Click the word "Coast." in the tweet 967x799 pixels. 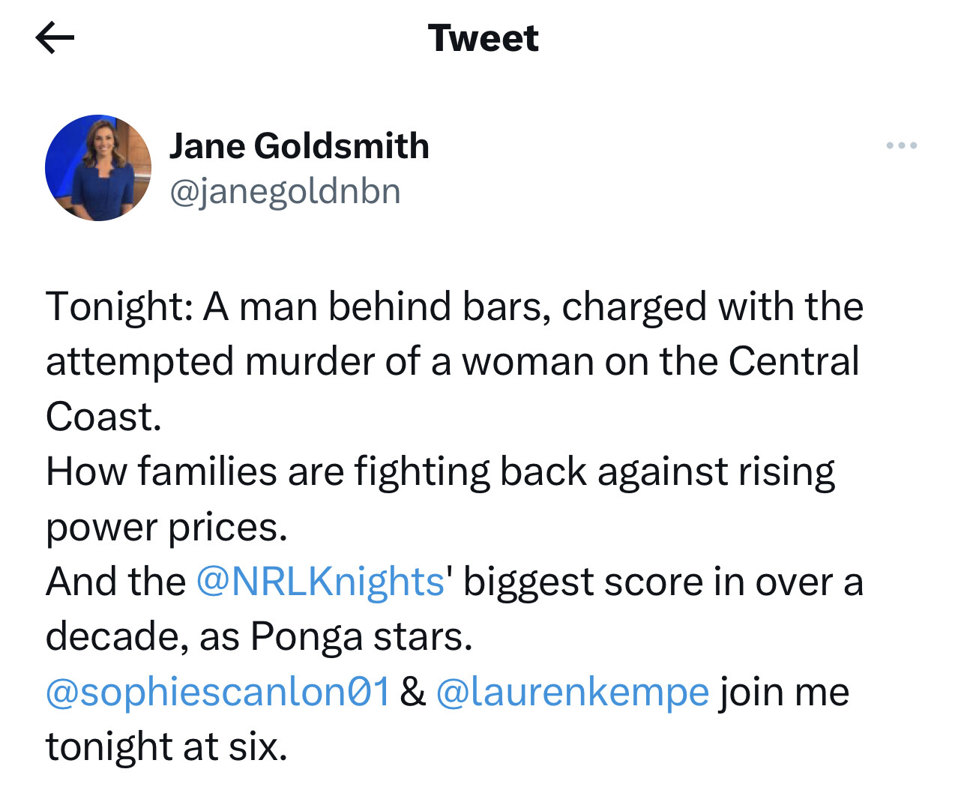point(103,417)
